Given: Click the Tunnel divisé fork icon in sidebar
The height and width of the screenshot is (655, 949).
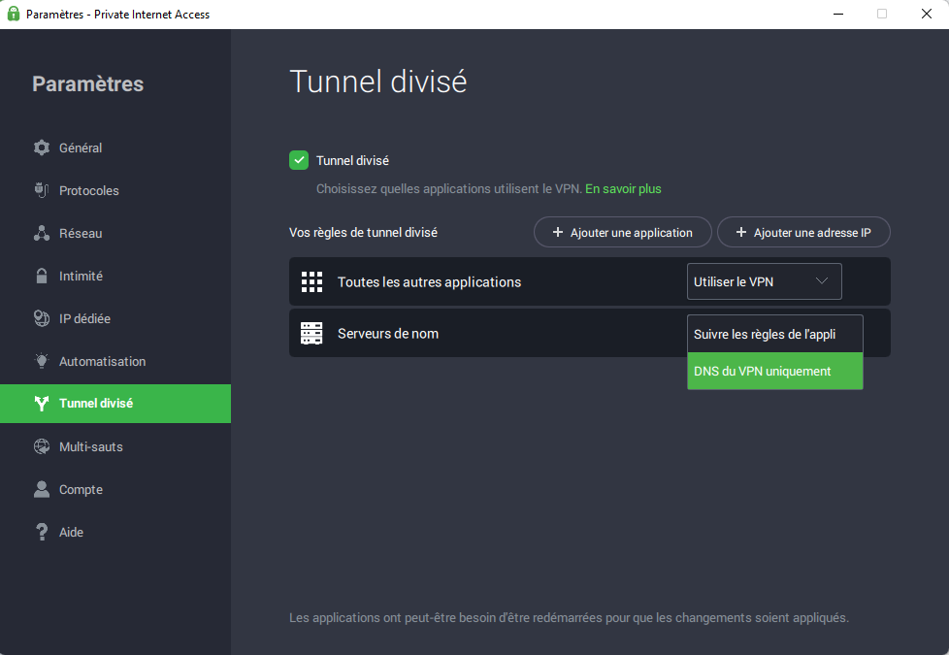Looking at the screenshot, I should (41, 403).
